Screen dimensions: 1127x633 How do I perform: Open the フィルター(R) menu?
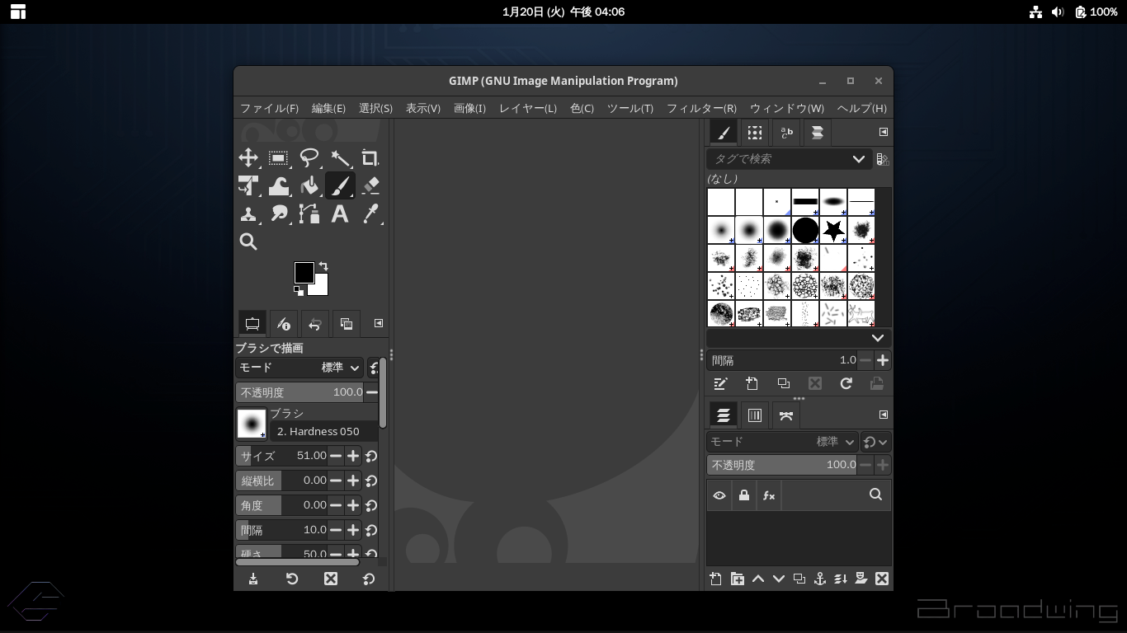pos(700,108)
